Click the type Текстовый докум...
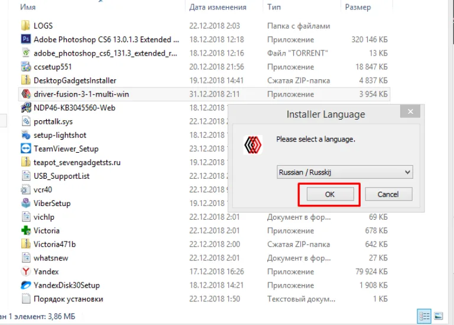This screenshot has width=454, height=325. click(301, 299)
